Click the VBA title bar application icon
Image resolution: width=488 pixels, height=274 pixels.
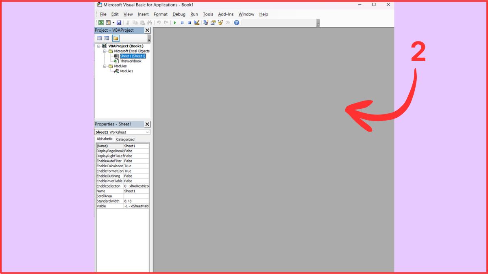tap(99, 4)
